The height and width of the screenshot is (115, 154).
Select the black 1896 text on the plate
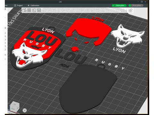[x=65, y=65]
